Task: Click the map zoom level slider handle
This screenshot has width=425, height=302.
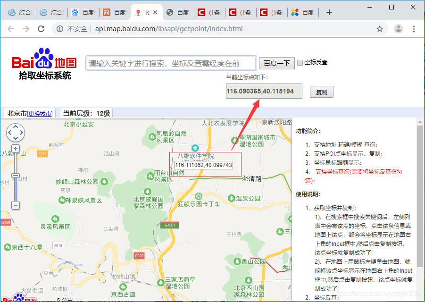Action: (16, 176)
